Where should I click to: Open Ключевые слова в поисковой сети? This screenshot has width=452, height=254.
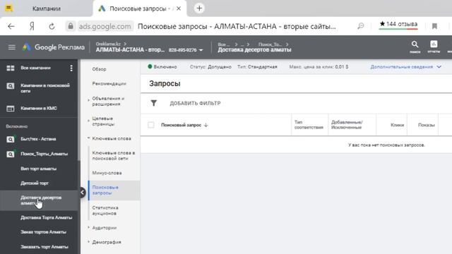(114, 155)
